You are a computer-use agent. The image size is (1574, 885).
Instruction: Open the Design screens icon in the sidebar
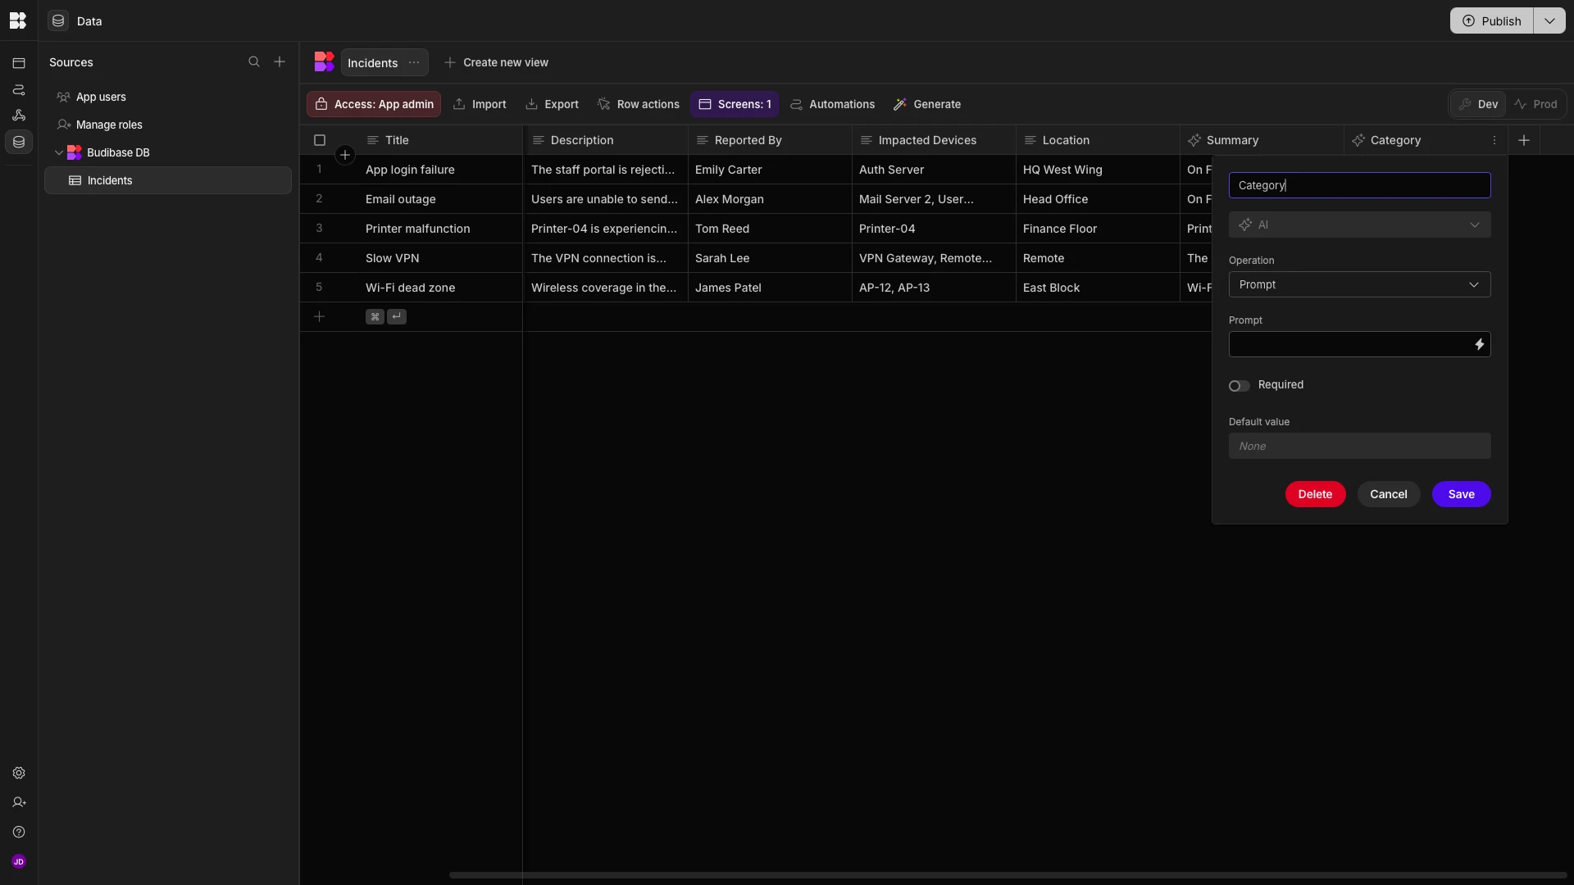point(18,63)
